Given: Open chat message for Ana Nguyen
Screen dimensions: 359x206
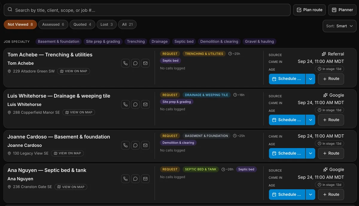Looking at the screenshot, I should click(136, 179).
